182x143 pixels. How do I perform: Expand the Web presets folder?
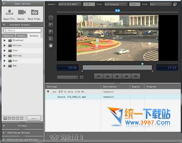(4, 66)
